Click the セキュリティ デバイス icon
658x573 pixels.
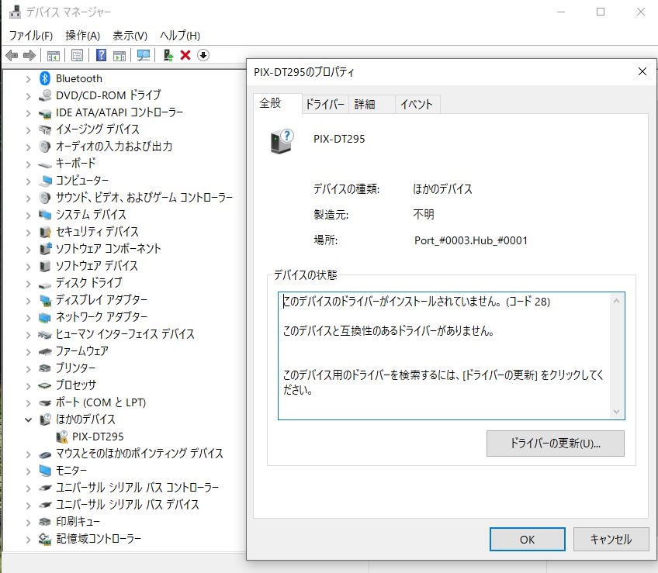[45, 232]
